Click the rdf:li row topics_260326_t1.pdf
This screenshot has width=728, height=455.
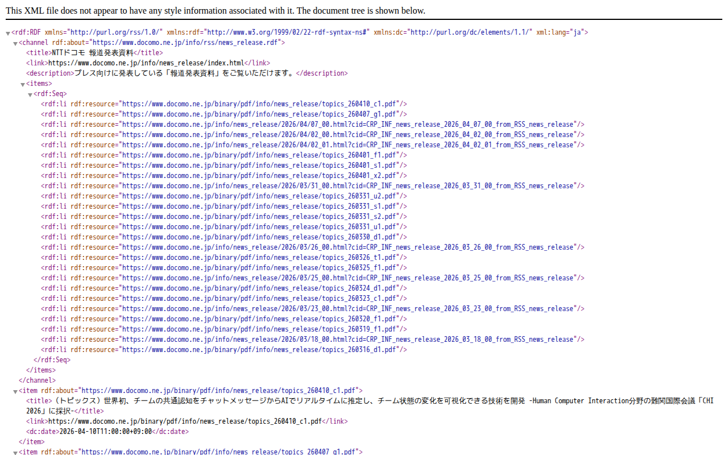224,258
